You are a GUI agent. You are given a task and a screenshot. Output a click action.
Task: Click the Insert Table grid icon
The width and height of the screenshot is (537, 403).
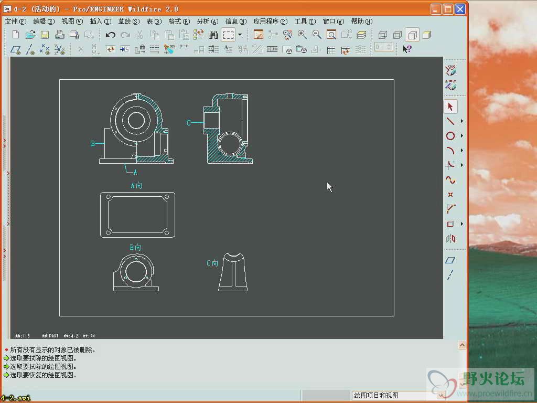331,50
